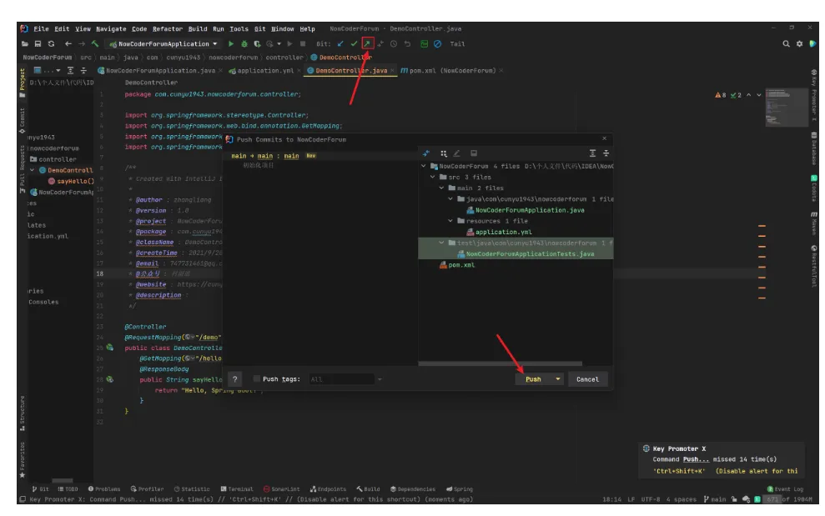
Task: Click help question mark button in push dialog
Action: pyautogui.click(x=235, y=378)
